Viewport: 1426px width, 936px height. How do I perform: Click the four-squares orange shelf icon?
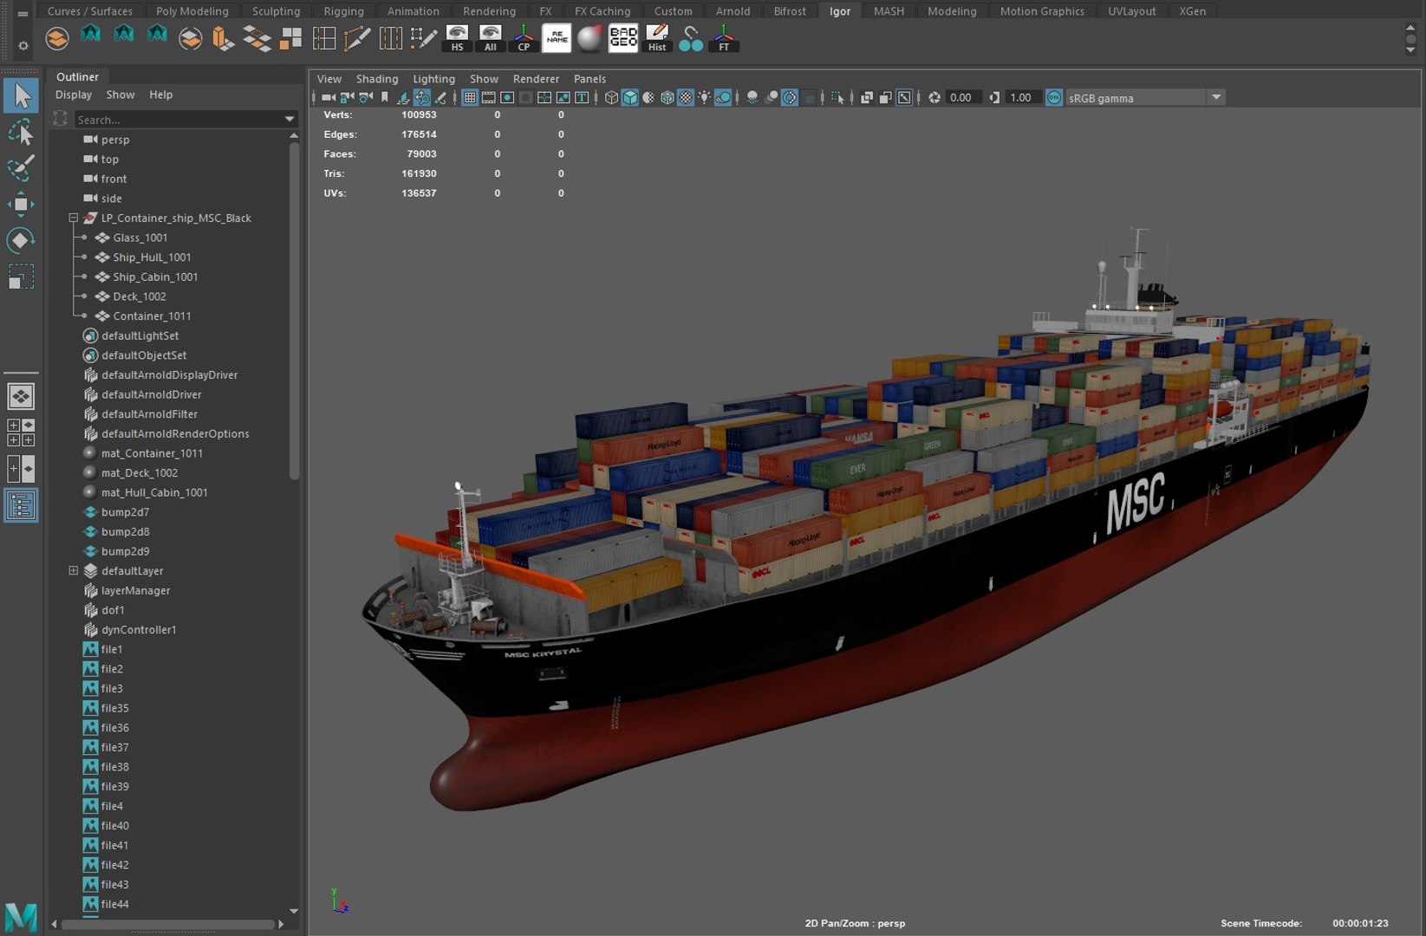(291, 38)
